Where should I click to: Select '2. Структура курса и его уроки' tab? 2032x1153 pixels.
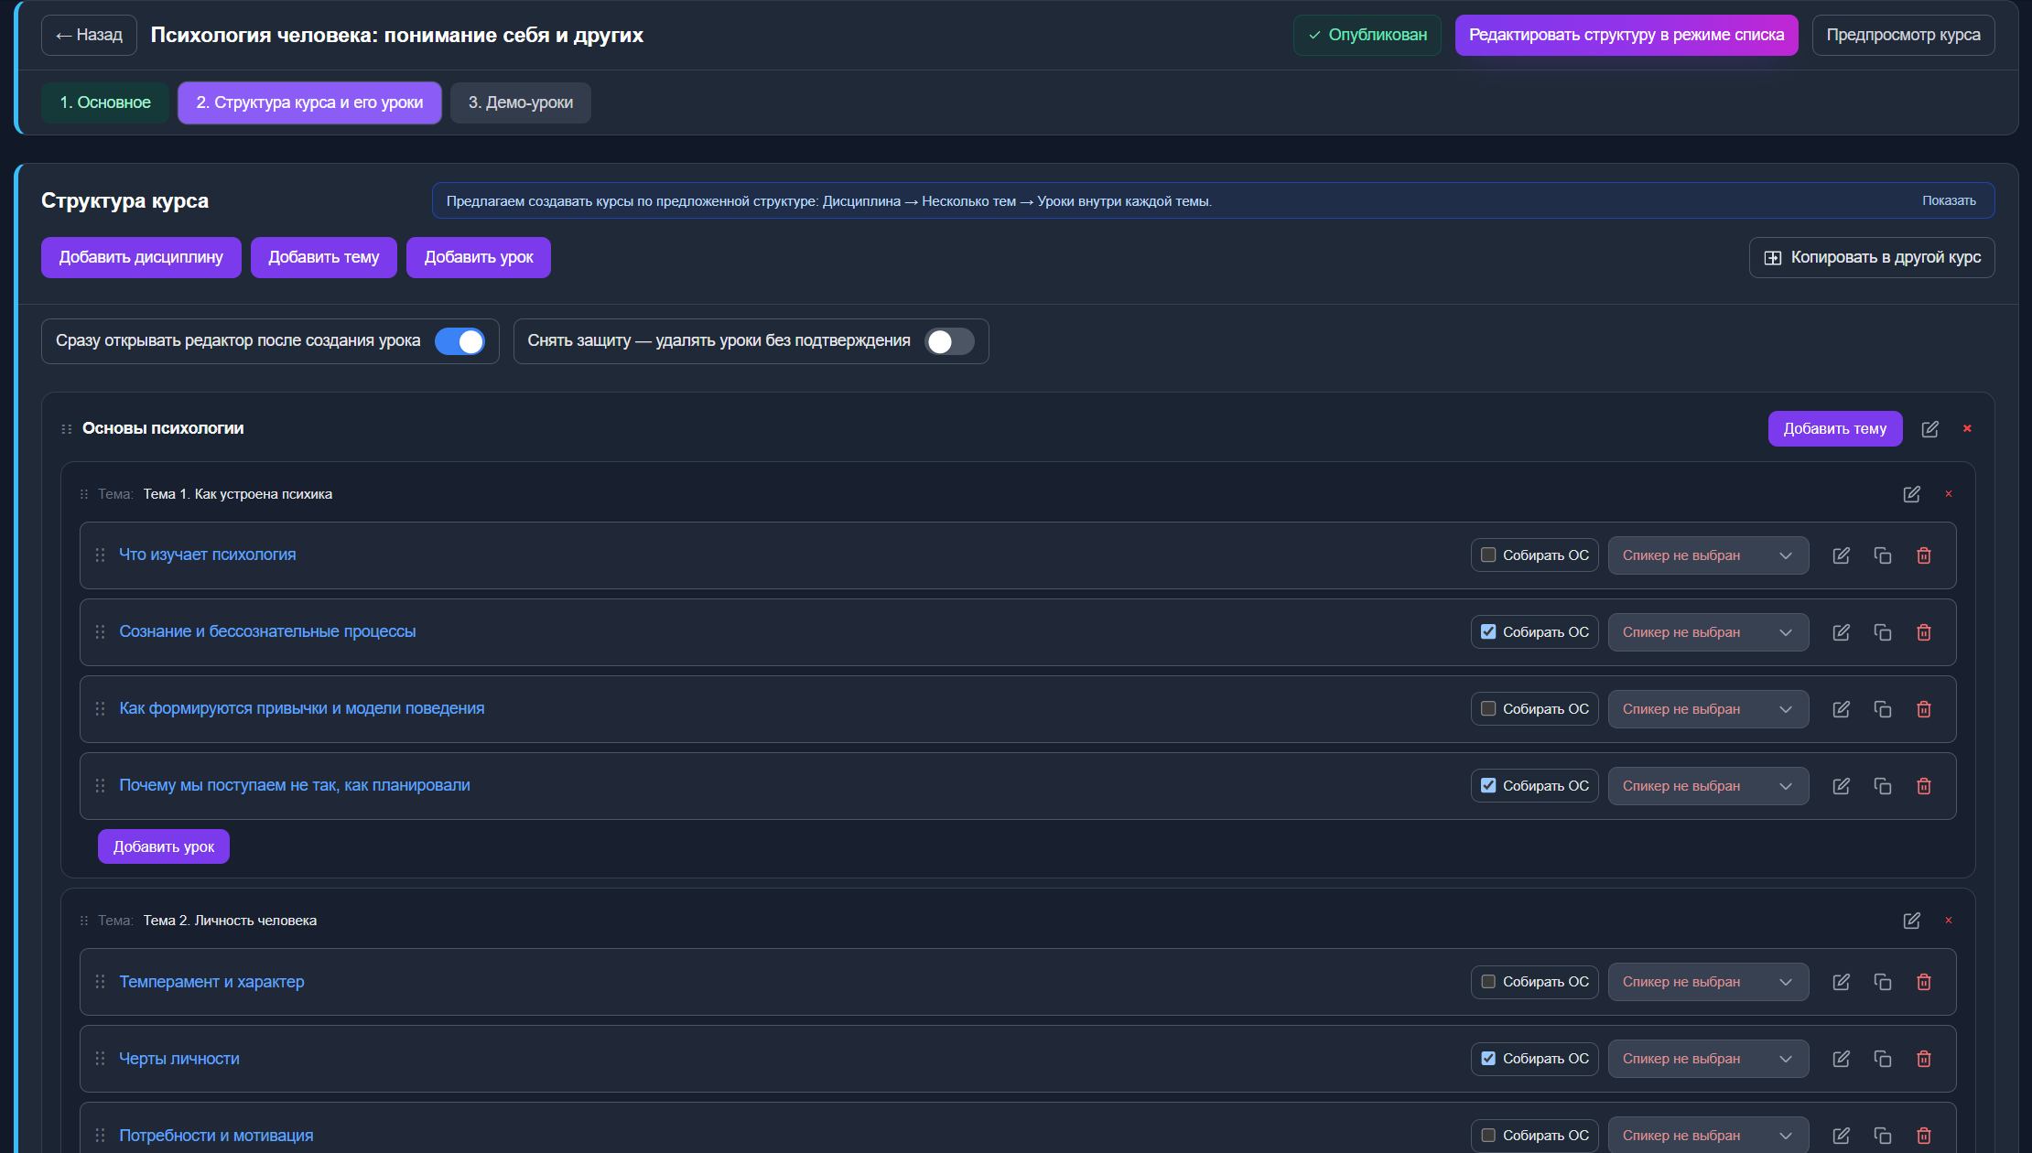[309, 102]
